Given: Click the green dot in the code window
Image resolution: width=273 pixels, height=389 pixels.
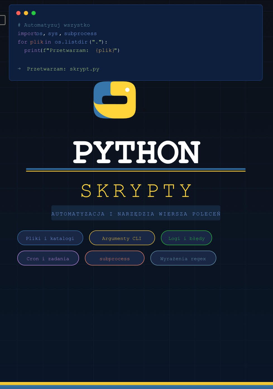Looking at the screenshot, I should (33, 13).
